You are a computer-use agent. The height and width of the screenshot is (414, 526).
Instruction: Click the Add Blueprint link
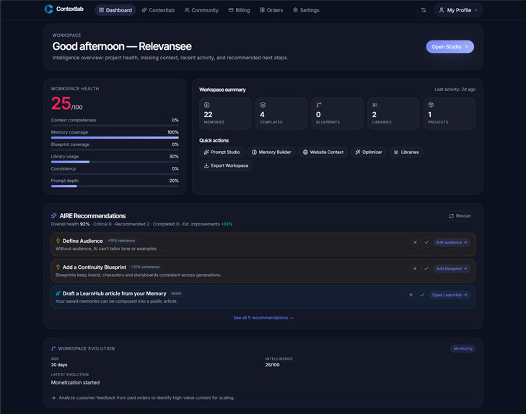pos(452,269)
